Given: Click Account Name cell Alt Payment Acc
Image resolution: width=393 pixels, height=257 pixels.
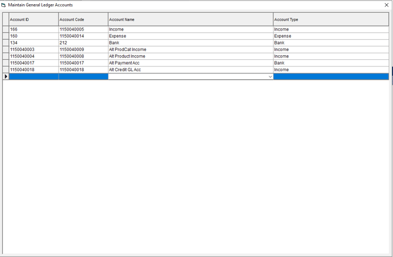Looking at the screenshot, I should pos(191,63).
